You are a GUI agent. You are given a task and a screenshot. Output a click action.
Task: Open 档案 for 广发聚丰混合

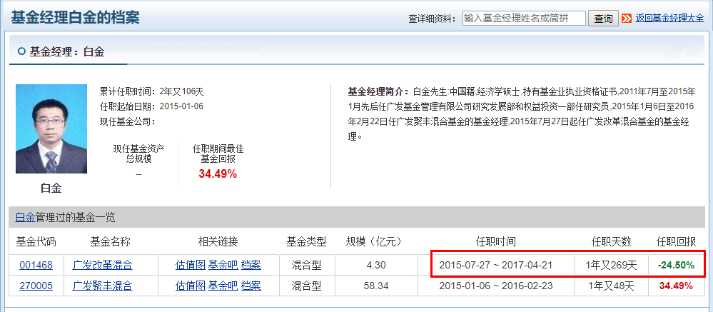click(x=251, y=286)
